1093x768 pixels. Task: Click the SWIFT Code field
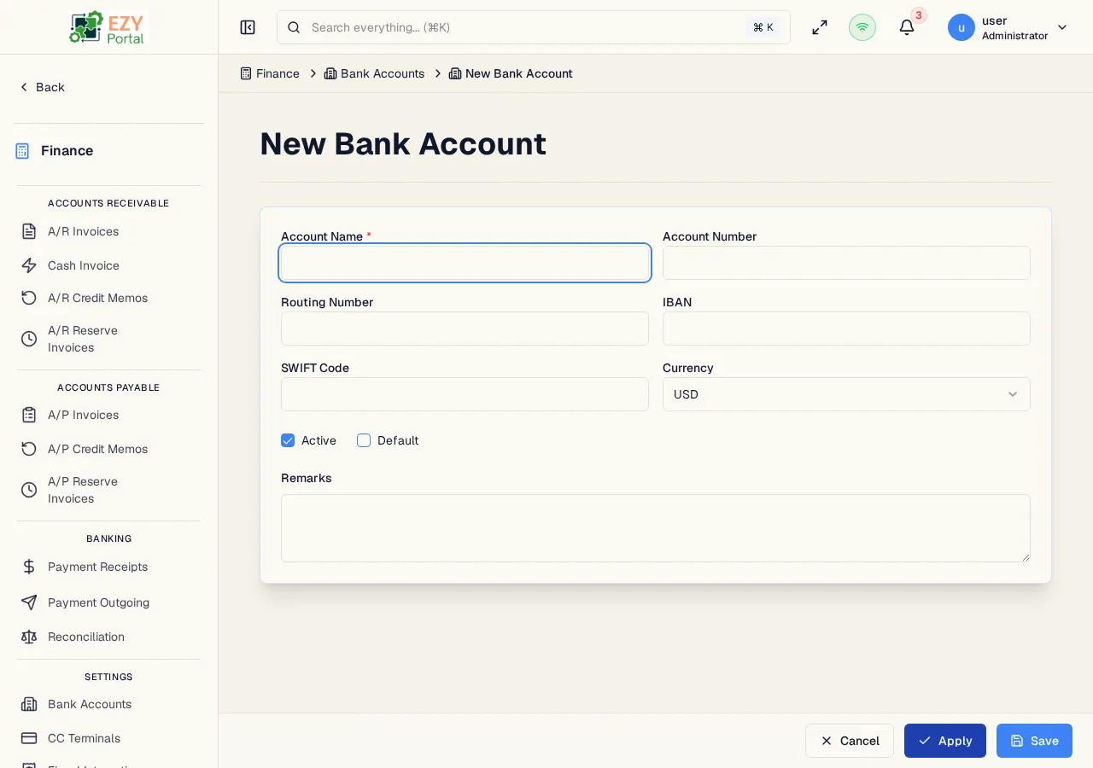(465, 394)
